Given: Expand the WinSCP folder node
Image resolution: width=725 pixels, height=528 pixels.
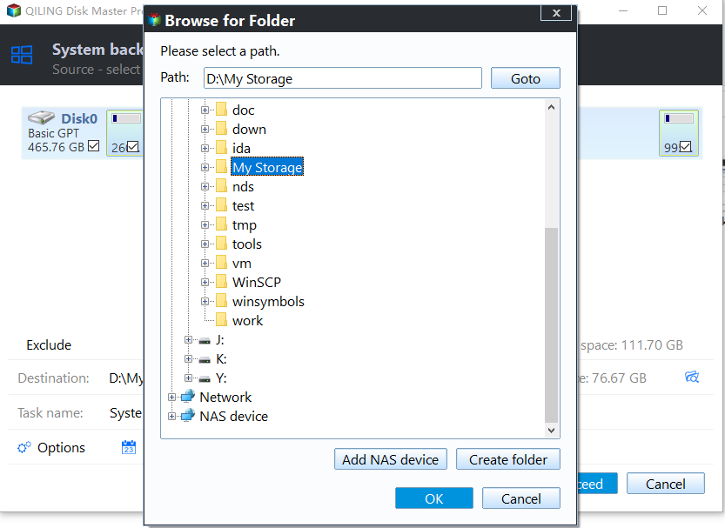Looking at the screenshot, I should (205, 282).
